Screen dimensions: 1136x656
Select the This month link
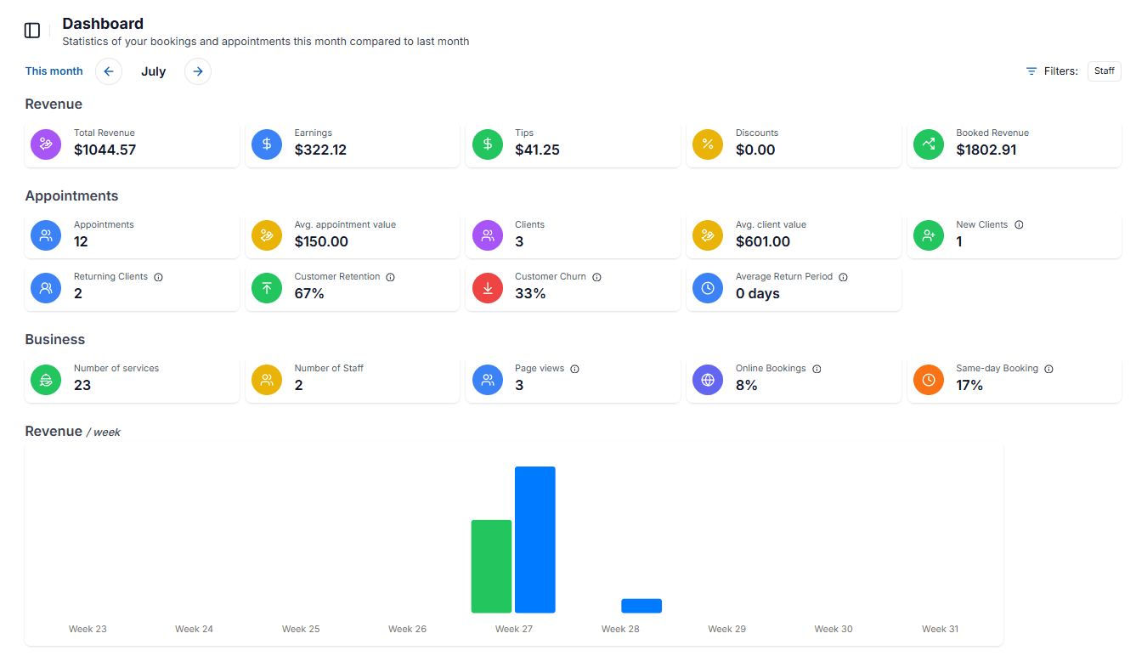(x=54, y=71)
